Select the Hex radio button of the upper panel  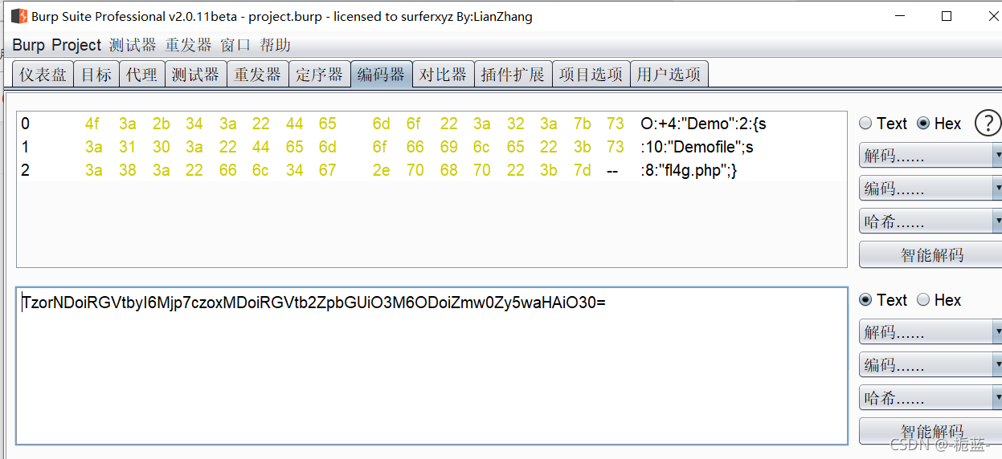(923, 124)
